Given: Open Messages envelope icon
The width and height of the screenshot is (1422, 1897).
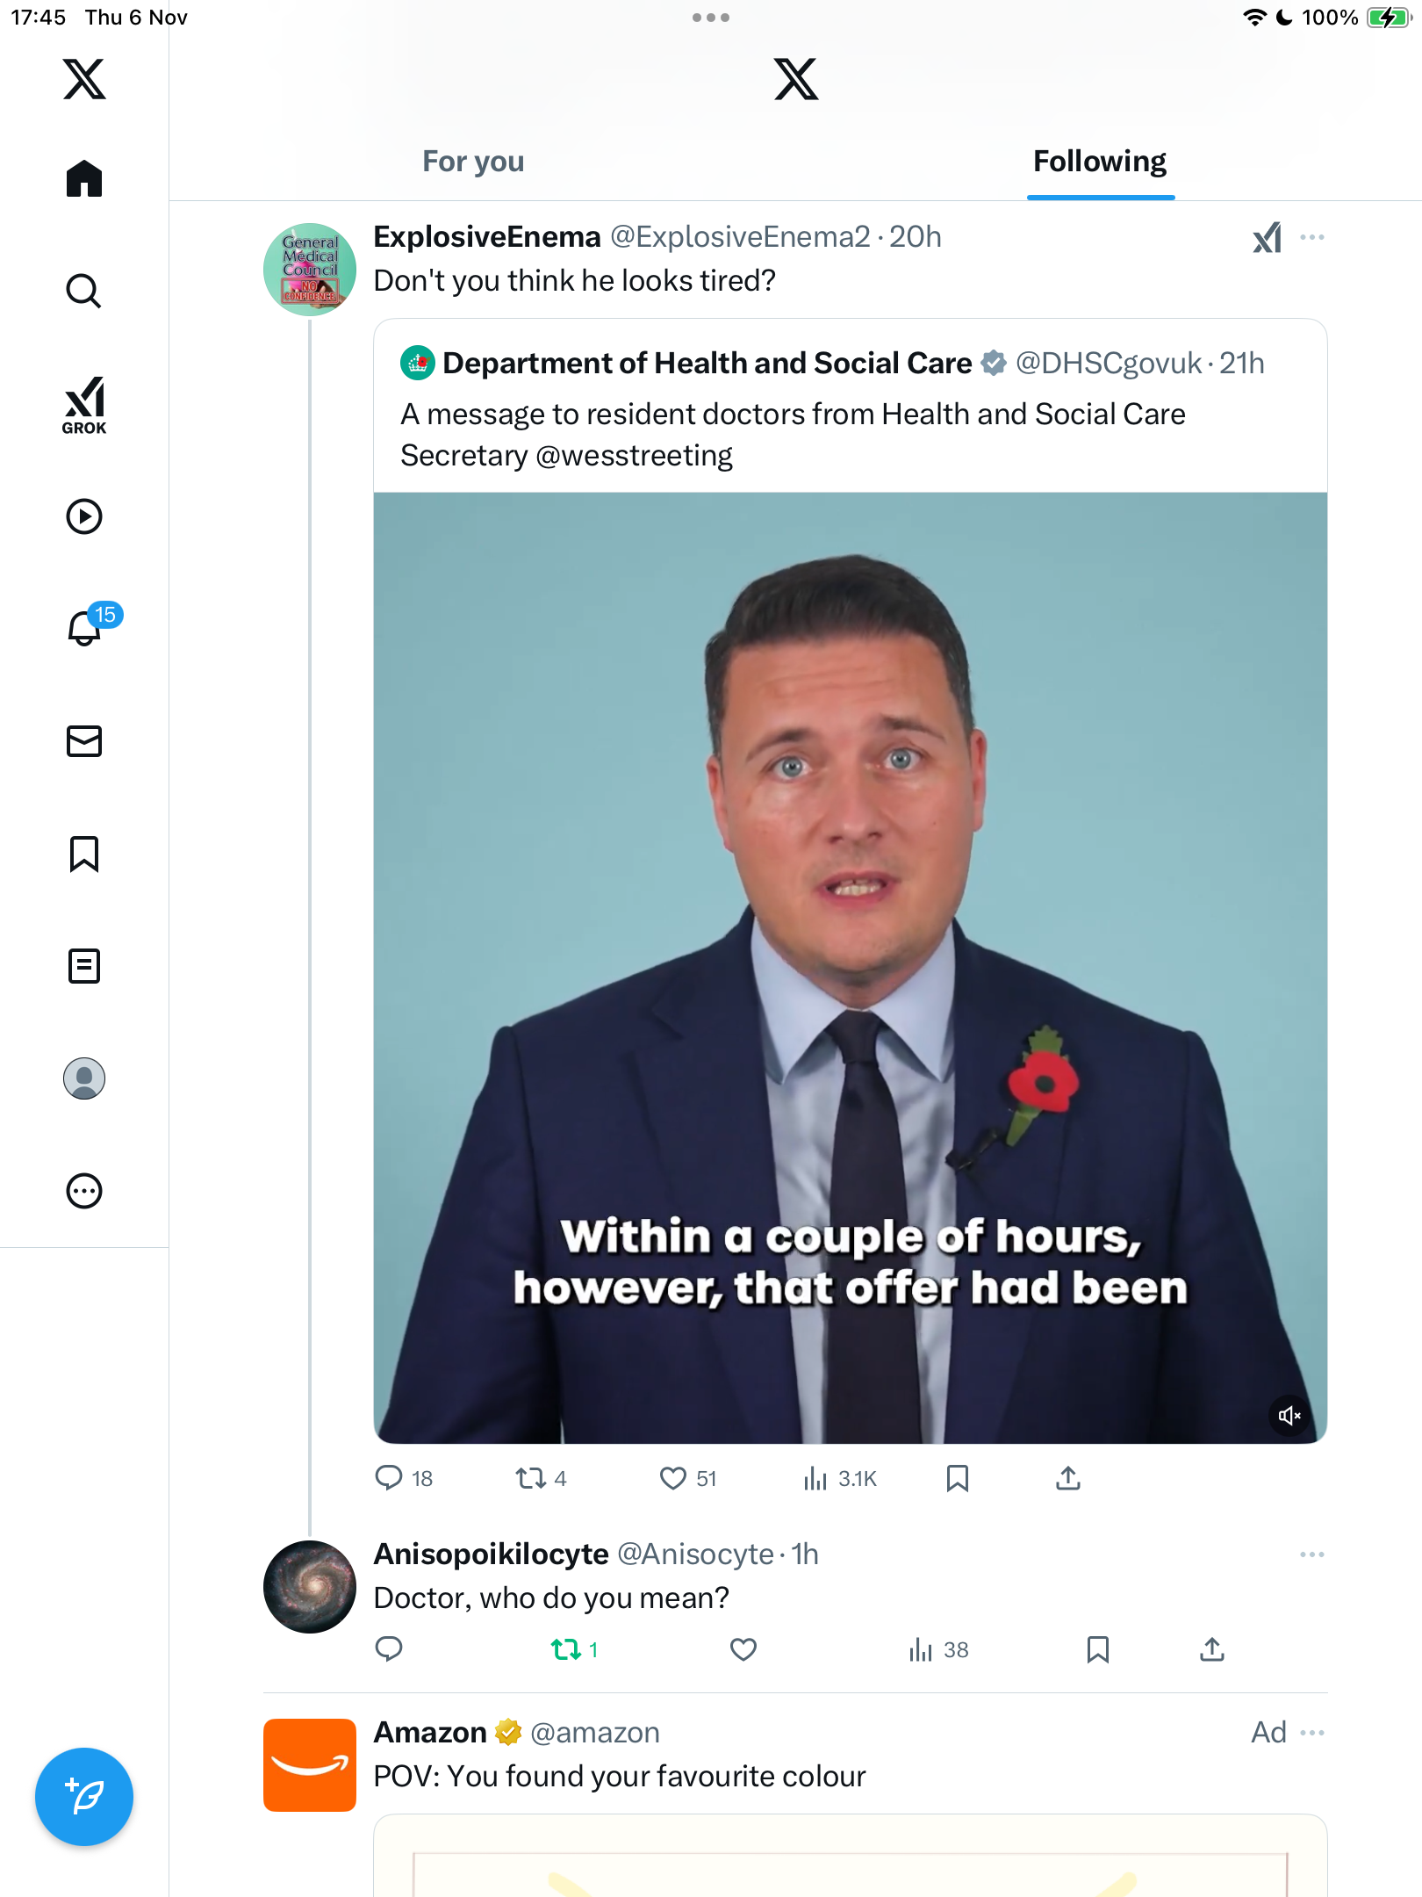Looking at the screenshot, I should pos(84,741).
